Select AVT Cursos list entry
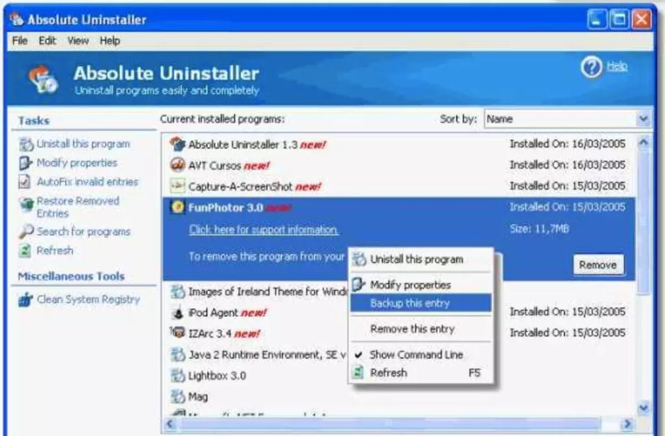The image size is (665, 436). [398, 165]
